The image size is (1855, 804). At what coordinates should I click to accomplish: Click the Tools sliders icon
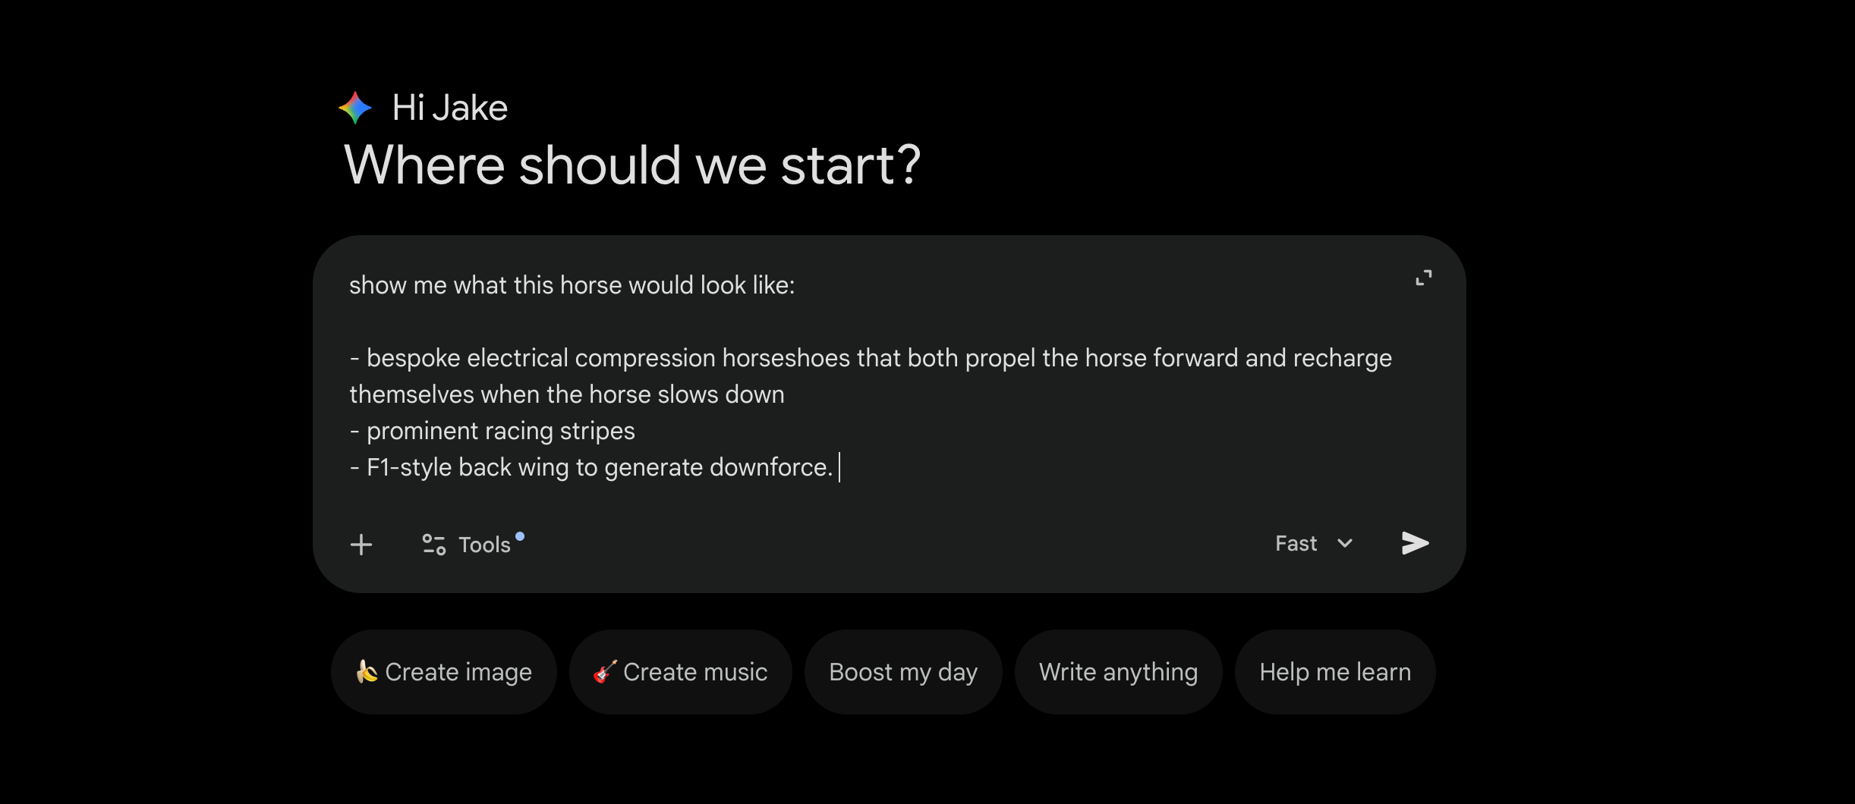pos(433,545)
